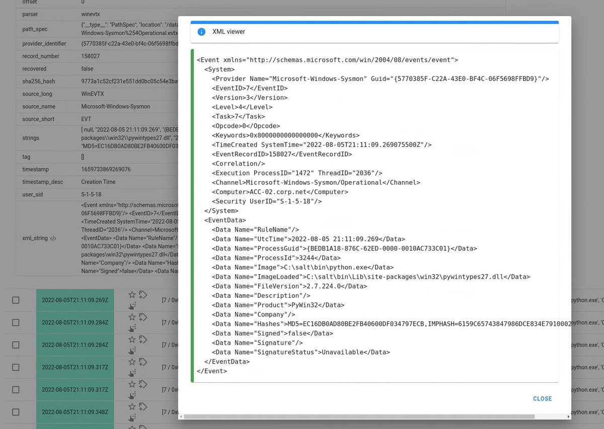Tick the checkbox of the first 21:11:09.284Z row
Image resolution: width=604 pixels, height=429 pixels.
point(16,322)
